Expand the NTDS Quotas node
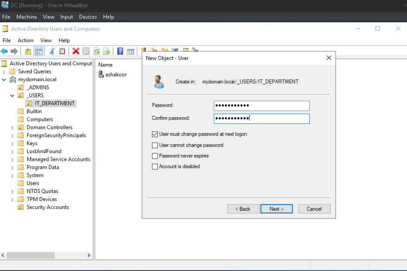Screen dimensions: 407x271 (12, 192)
